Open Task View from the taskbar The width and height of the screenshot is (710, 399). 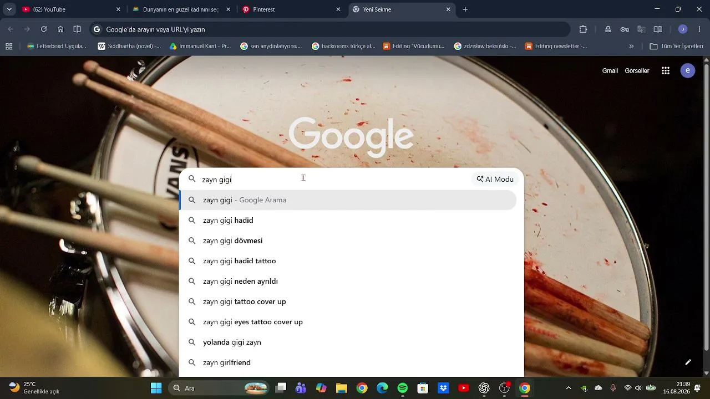point(281,388)
